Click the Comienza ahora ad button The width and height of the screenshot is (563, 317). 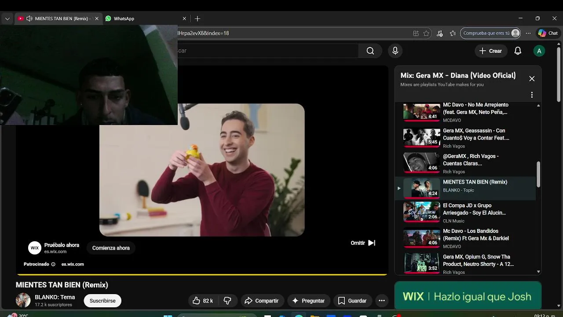point(111,248)
